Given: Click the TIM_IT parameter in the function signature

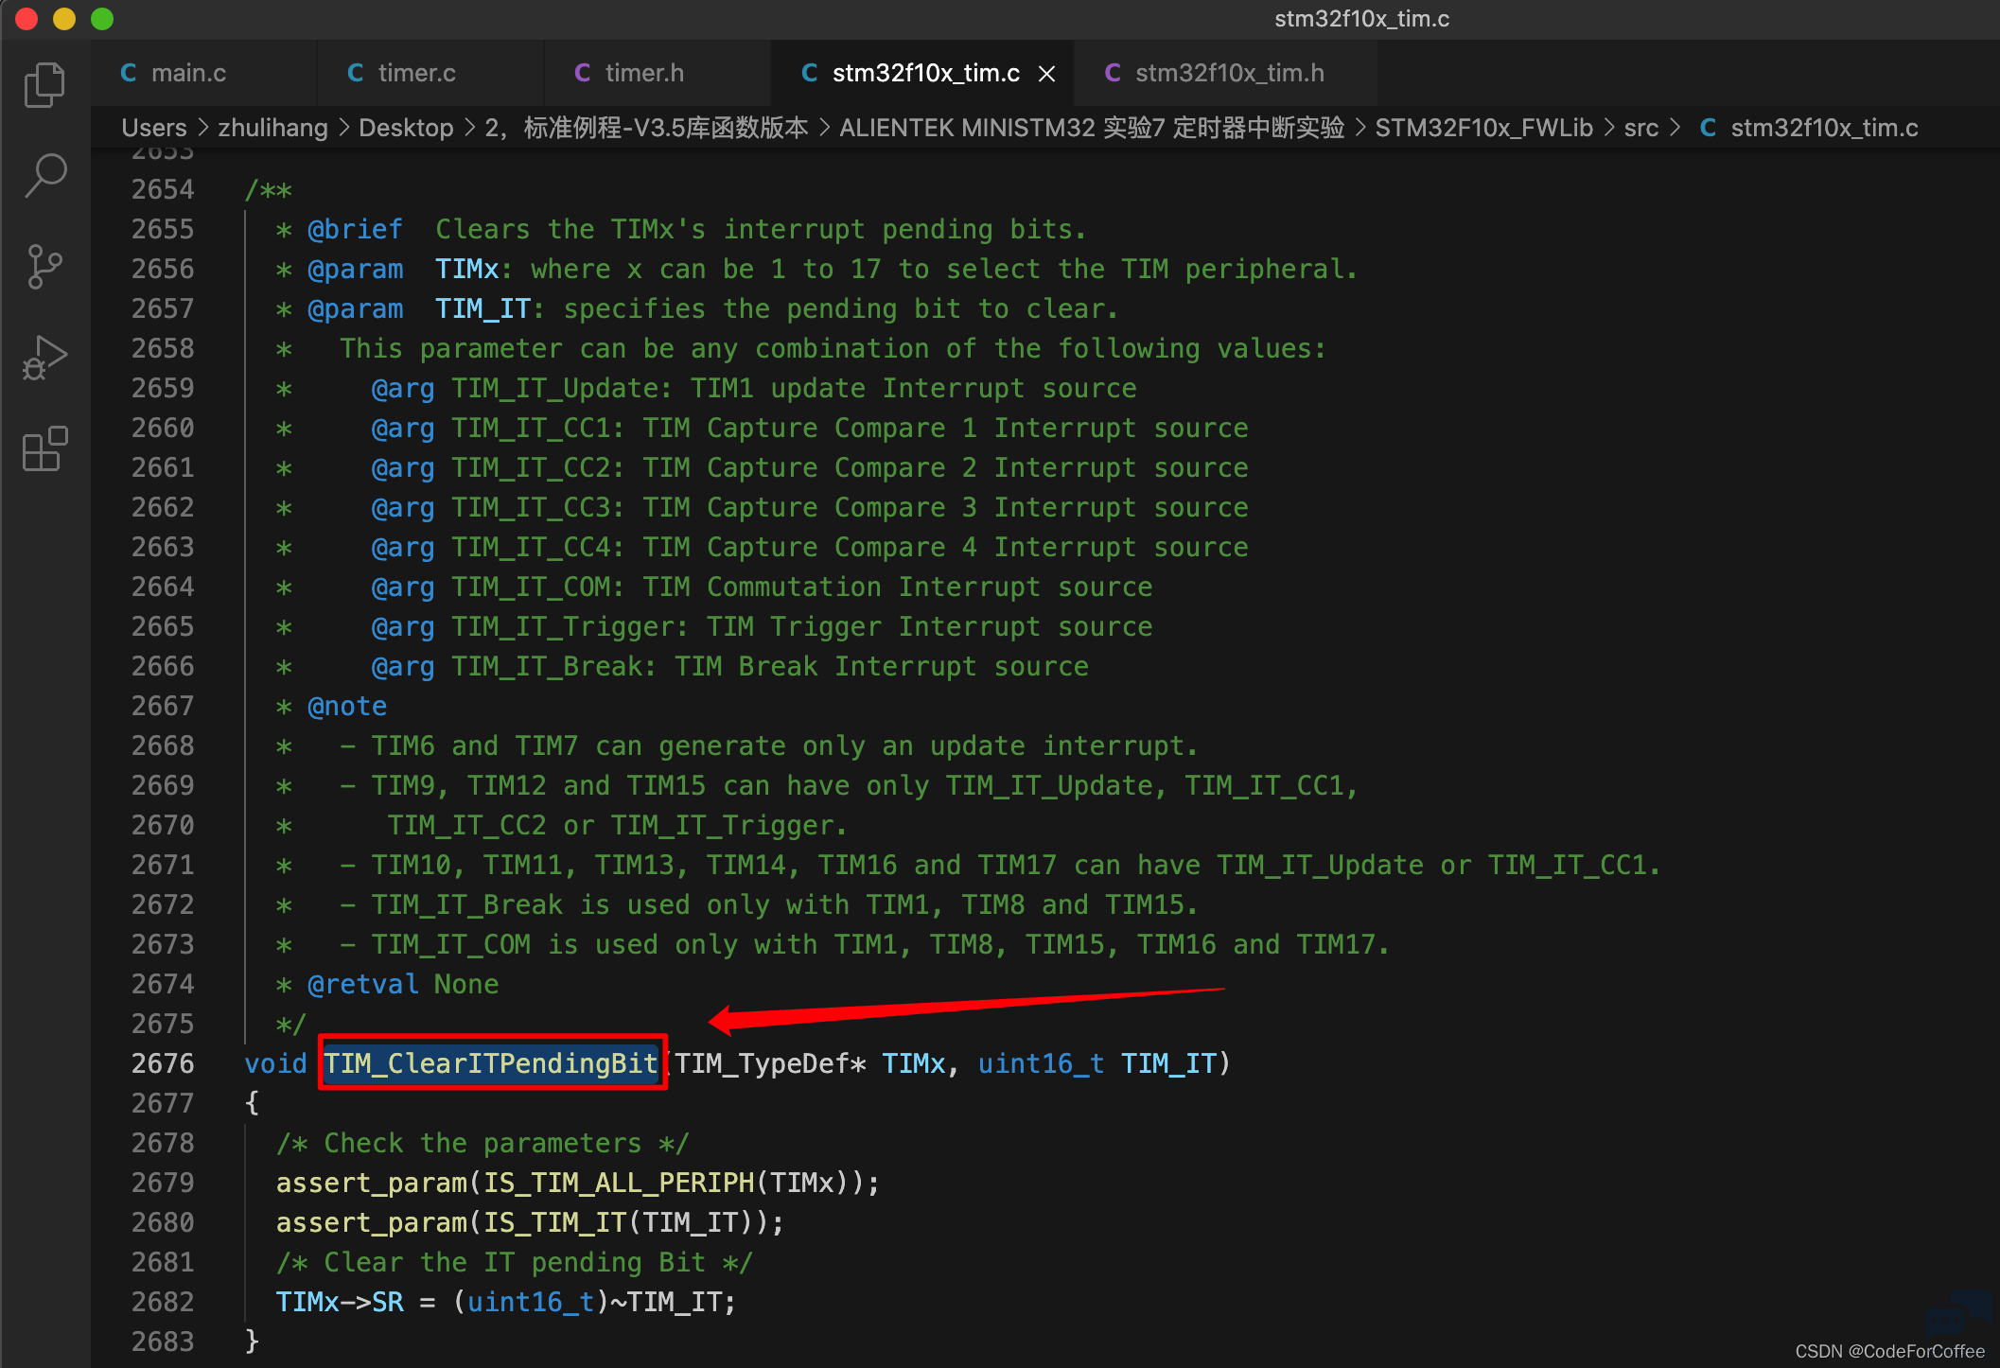Looking at the screenshot, I should coord(1168,1063).
